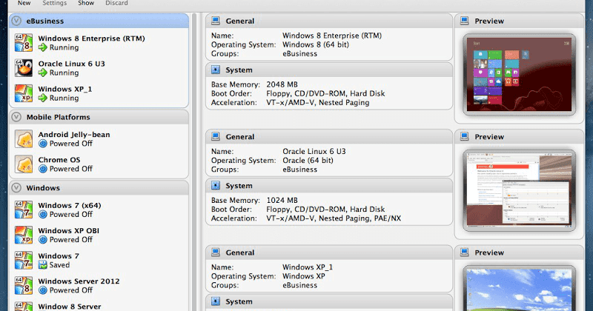Screen dimensions: 593x311
Task: Select the Oracle Linux 6 U3 penguin icon
Action: (24, 68)
